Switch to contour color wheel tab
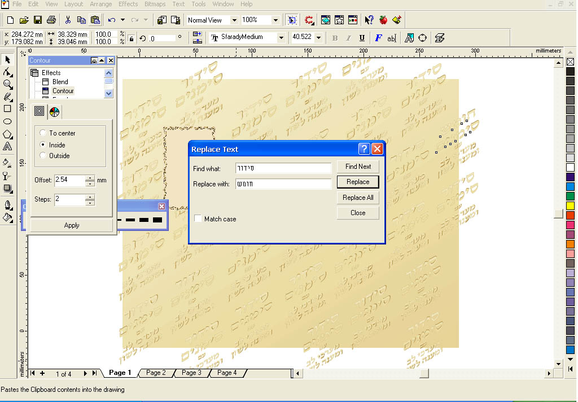The height and width of the screenshot is (402, 578). [54, 112]
